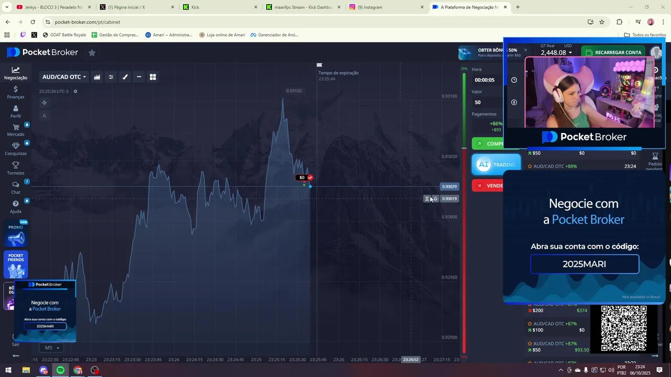Open the Gestão de Compras bookmark
The height and width of the screenshot is (377, 671).
(115, 35)
